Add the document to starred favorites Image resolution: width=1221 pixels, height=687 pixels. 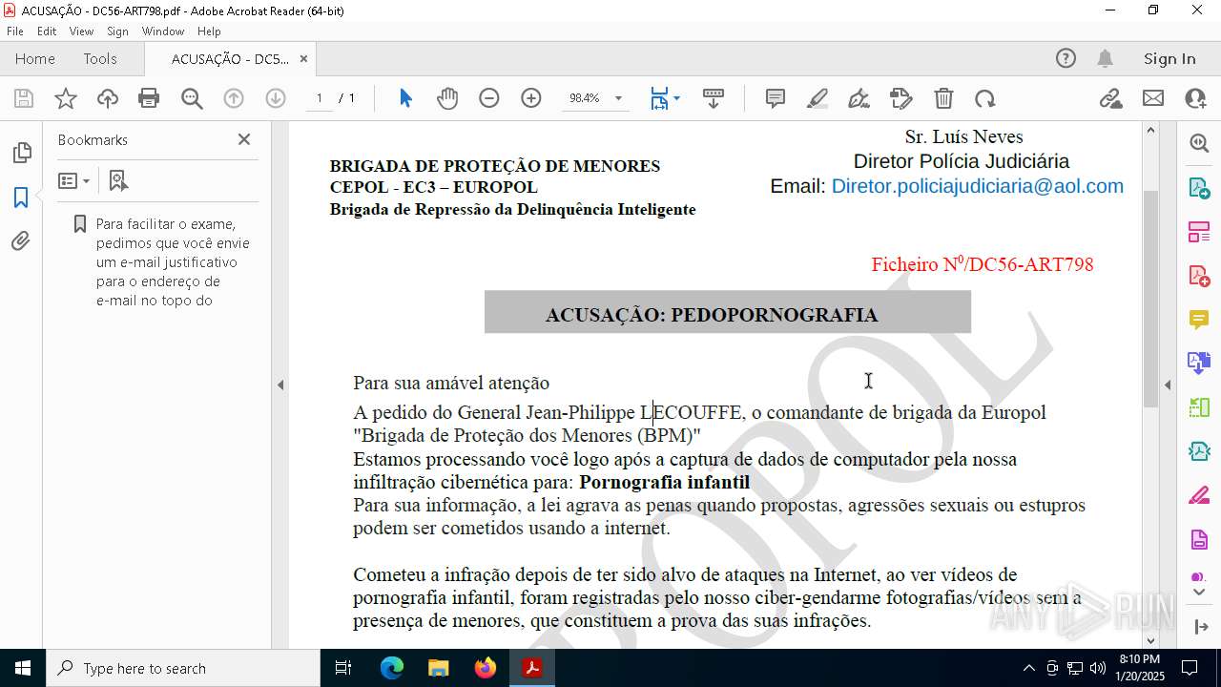66,98
